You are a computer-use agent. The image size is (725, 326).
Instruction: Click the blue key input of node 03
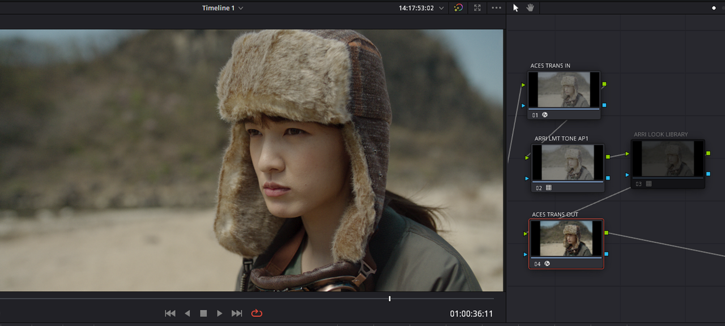(x=628, y=174)
